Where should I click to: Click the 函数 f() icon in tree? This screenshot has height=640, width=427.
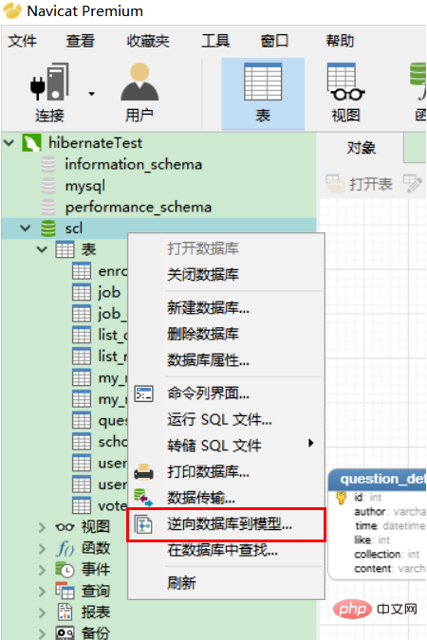(x=65, y=549)
